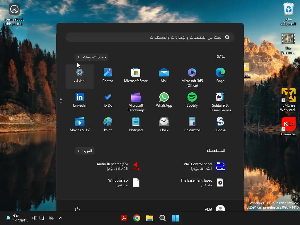The height and width of the screenshot is (225, 300).
Task: Open the VM6 user account menu
Action: point(215,209)
